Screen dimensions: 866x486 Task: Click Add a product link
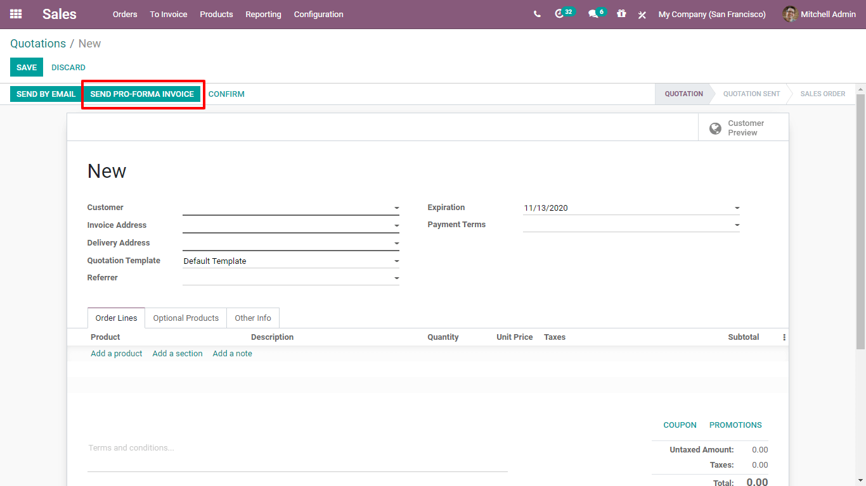pos(117,354)
